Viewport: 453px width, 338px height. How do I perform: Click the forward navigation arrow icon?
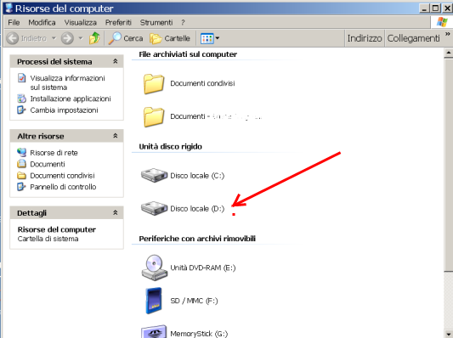[67, 38]
